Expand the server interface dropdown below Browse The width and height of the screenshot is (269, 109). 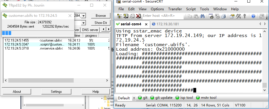[x=83, y=23]
